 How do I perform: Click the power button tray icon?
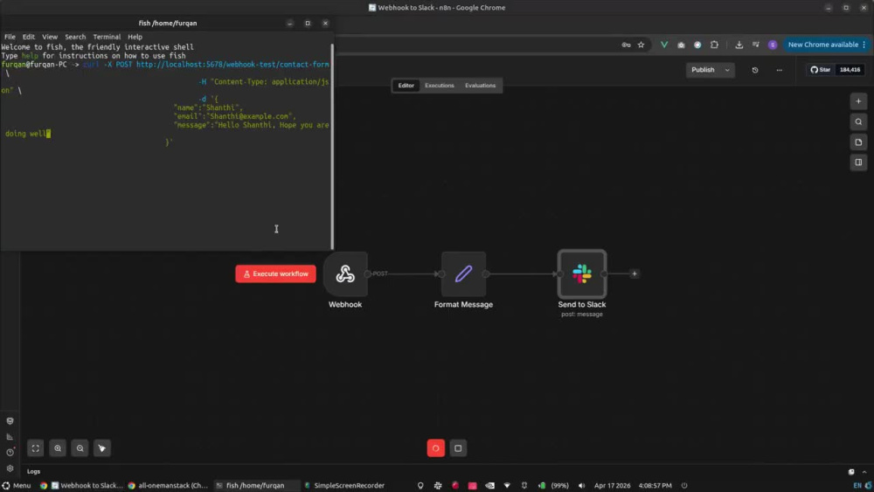(684, 485)
